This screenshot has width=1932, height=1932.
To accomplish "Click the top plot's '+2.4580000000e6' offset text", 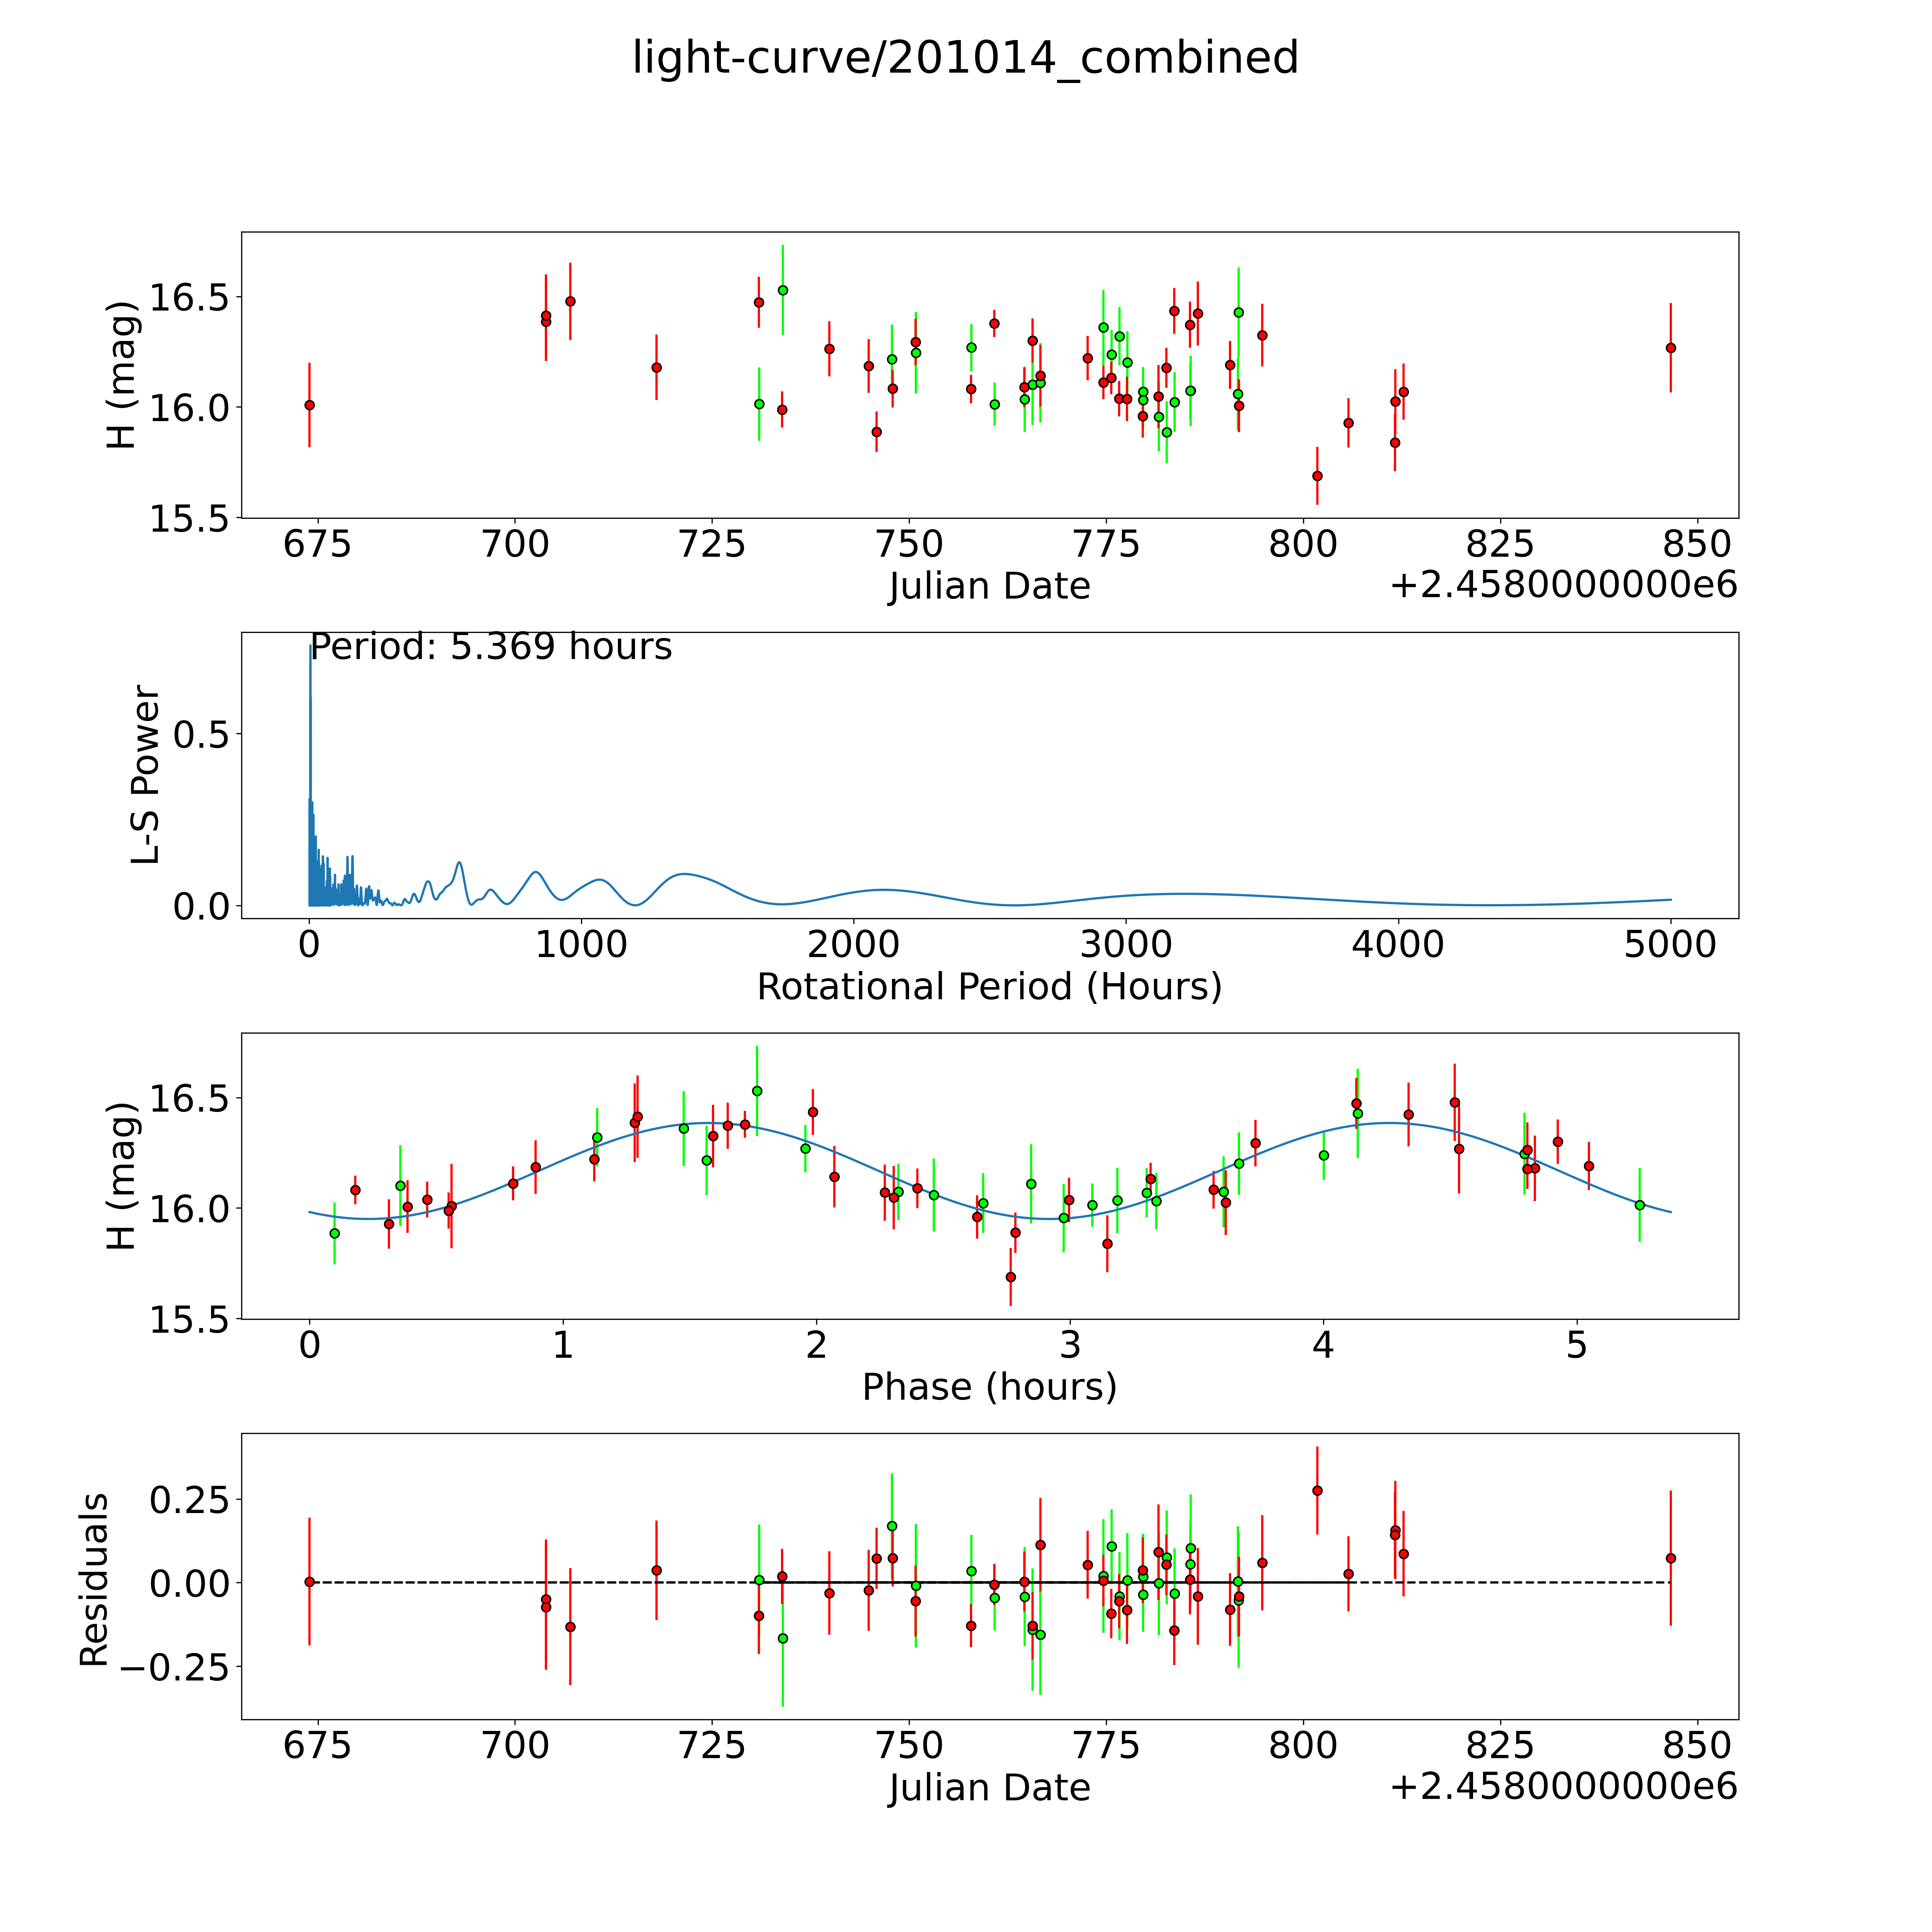I will (1563, 586).
